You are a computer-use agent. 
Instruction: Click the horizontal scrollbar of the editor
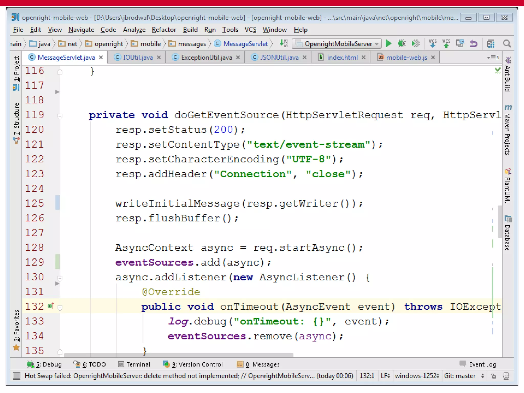(179, 355)
